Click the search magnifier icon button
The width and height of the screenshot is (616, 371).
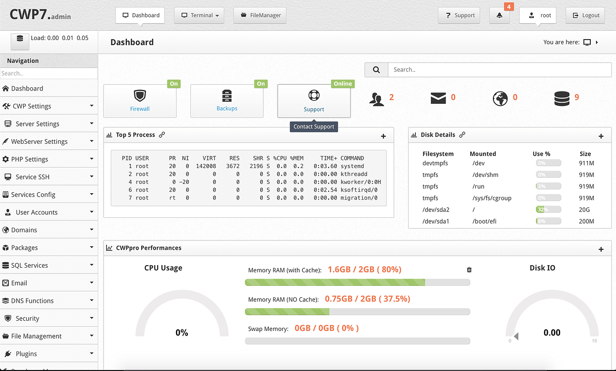point(376,70)
